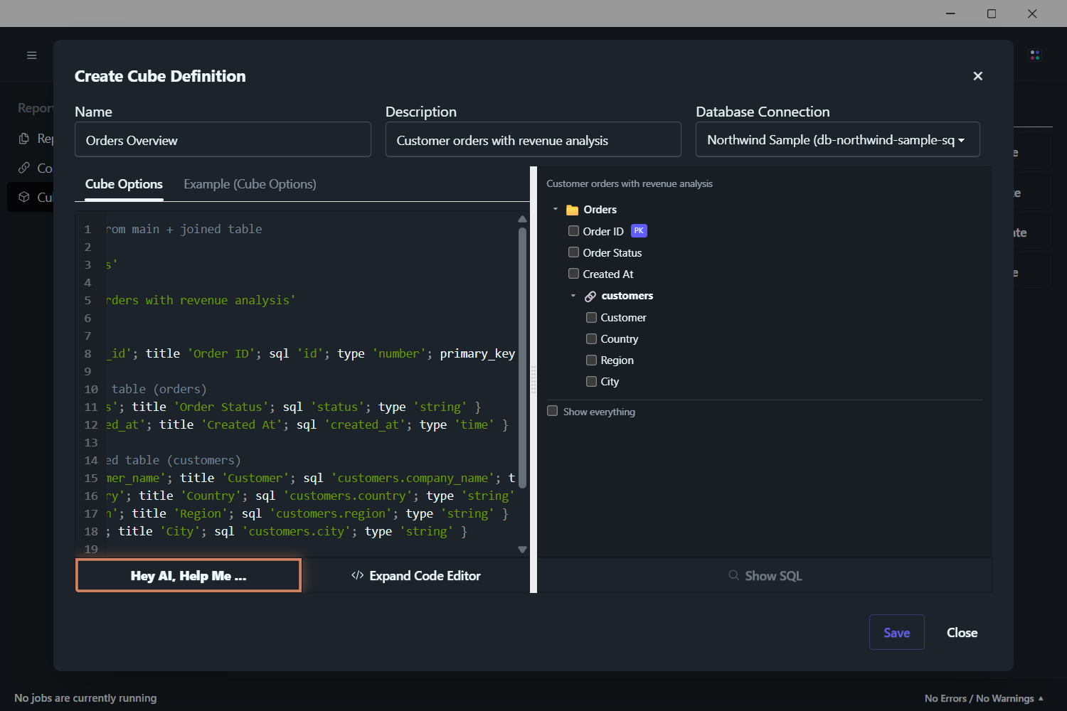Click code line 8 with Order ID
1067x711 pixels.
pyautogui.click(x=310, y=353)
